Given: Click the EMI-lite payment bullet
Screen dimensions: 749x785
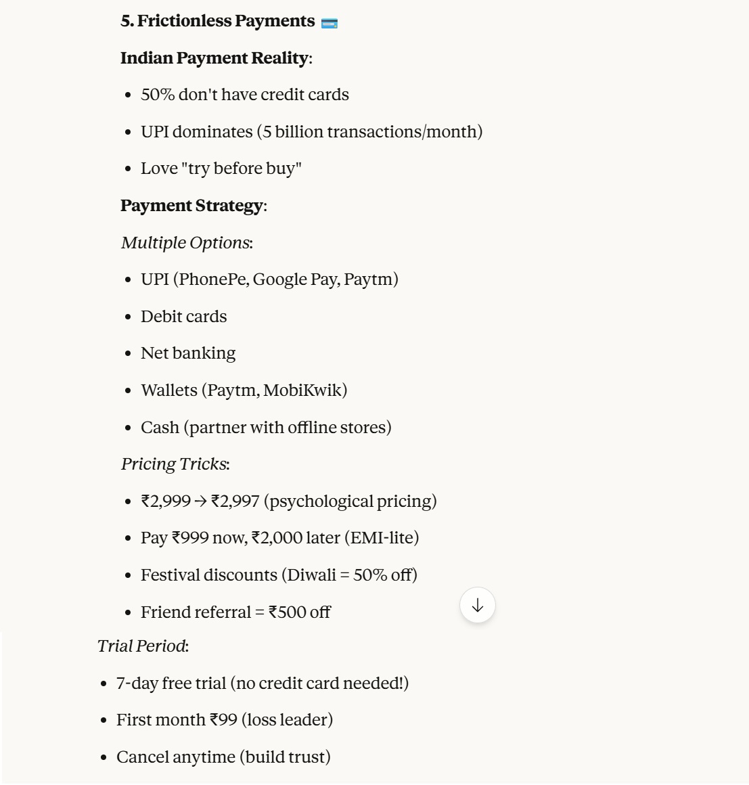Looking at the screenshot, I should (279, 538).
